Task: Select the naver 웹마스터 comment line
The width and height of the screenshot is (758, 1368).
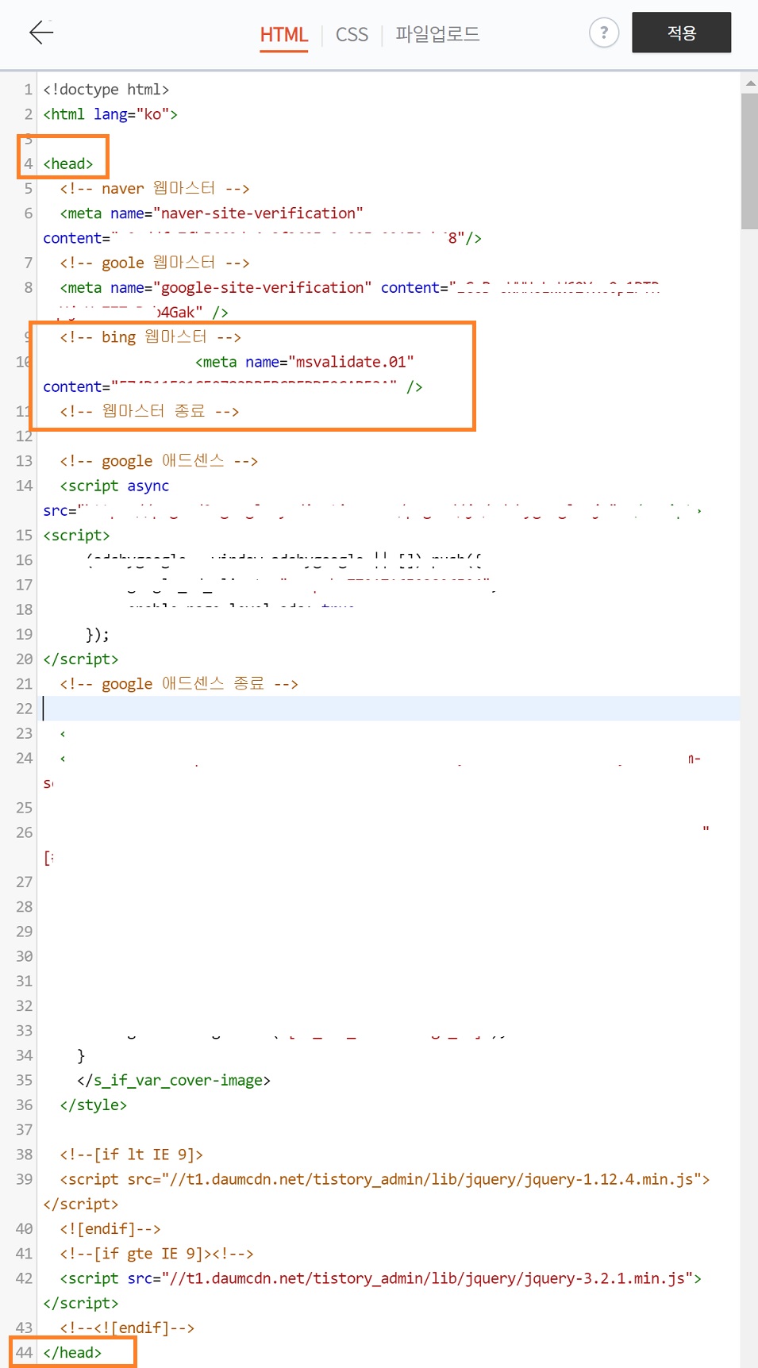Action: (155, 188)
